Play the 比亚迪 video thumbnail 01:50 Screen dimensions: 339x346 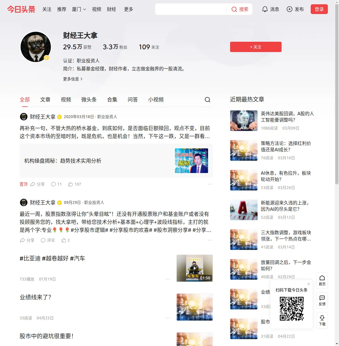coord(195,268)
